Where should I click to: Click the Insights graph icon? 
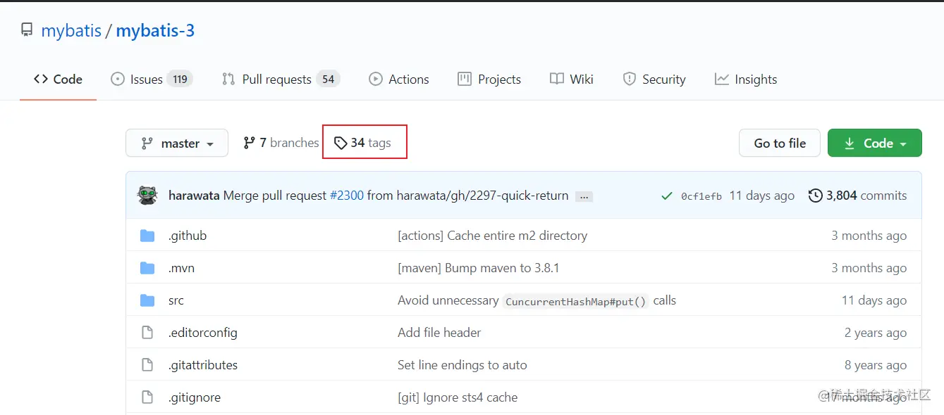[722, 79]
